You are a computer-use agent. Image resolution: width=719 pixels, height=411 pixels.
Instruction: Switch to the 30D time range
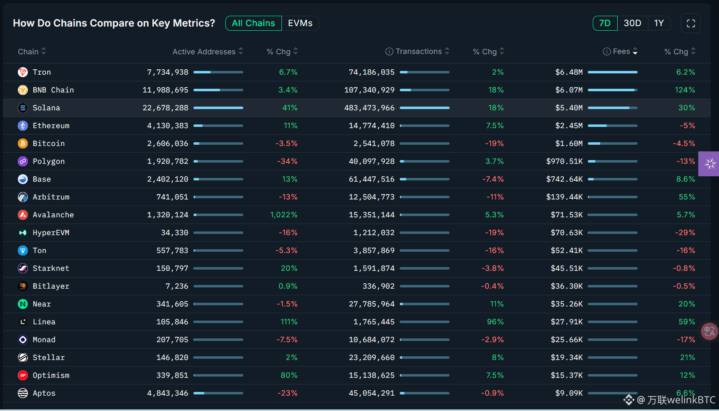click(x=632, y=23)
